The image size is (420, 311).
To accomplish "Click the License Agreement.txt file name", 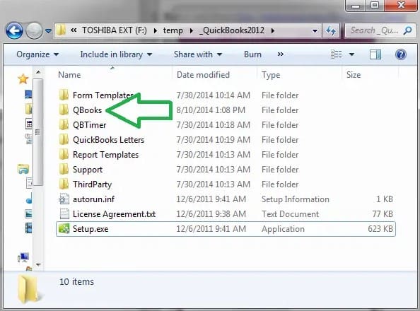I will coord(114,214).
